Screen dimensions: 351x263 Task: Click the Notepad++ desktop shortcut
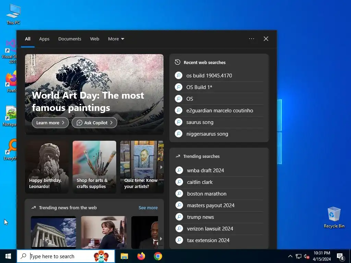pos(9,116)
